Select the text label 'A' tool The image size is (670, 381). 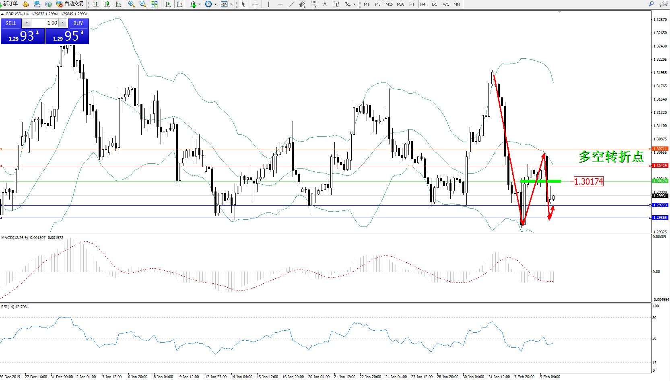point(325,4)
